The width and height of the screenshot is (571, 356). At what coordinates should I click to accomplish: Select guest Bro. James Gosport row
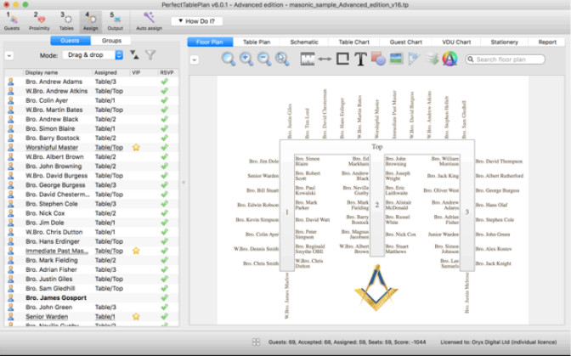tap(92, 297)
